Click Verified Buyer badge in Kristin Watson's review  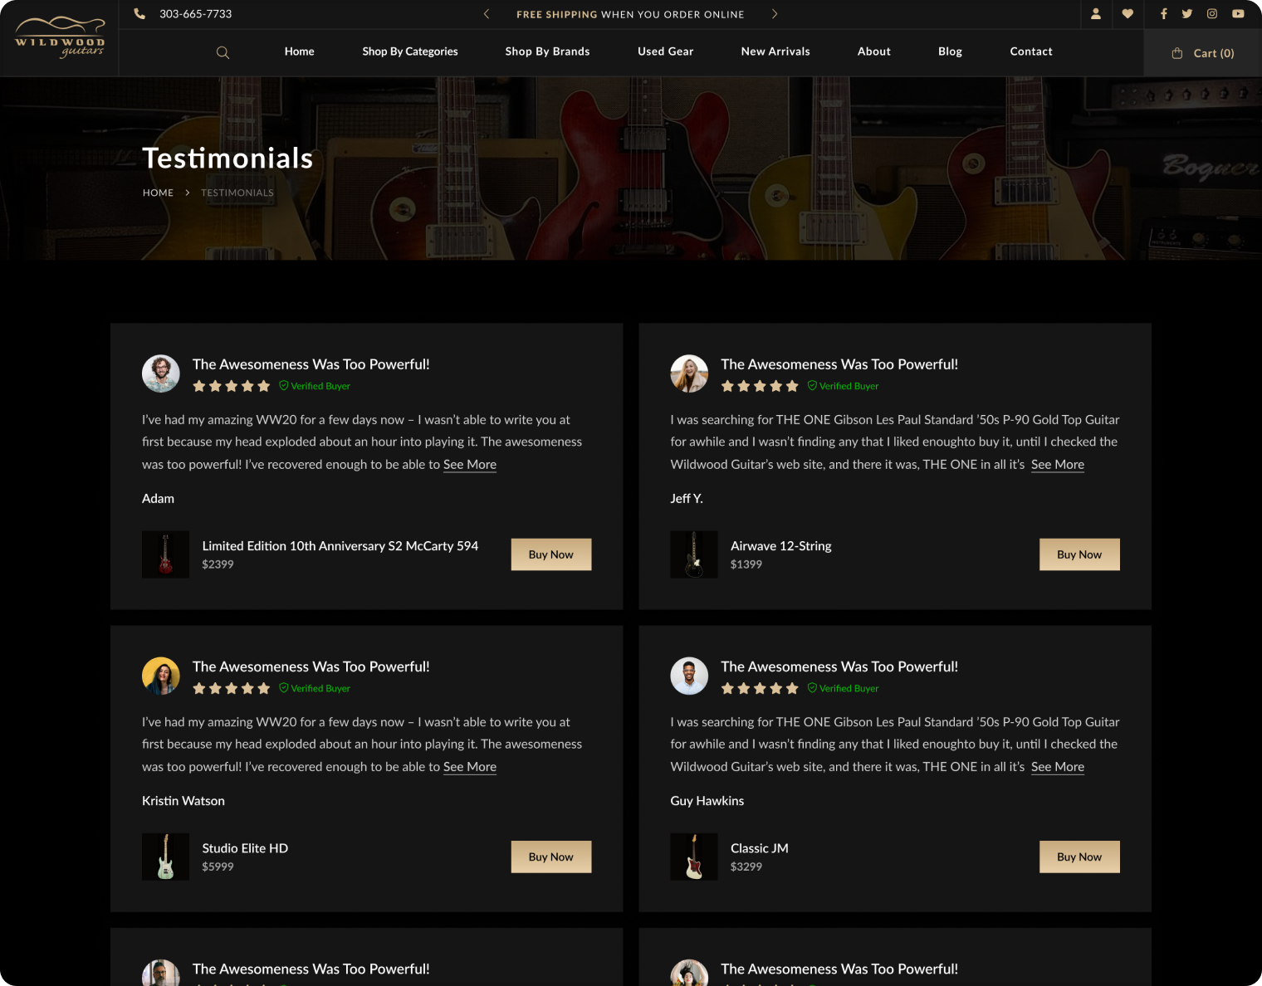(x=315, y=688)
